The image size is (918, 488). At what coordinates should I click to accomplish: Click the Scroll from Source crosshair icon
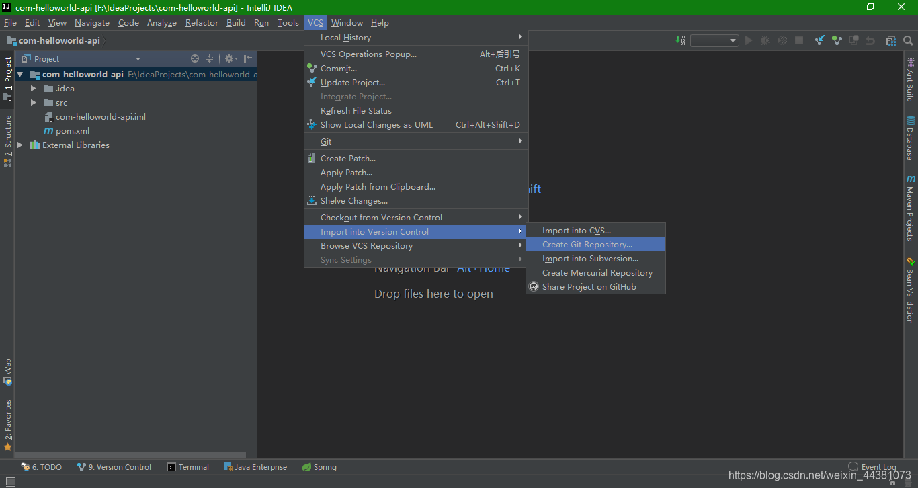(x=195, y=58)
